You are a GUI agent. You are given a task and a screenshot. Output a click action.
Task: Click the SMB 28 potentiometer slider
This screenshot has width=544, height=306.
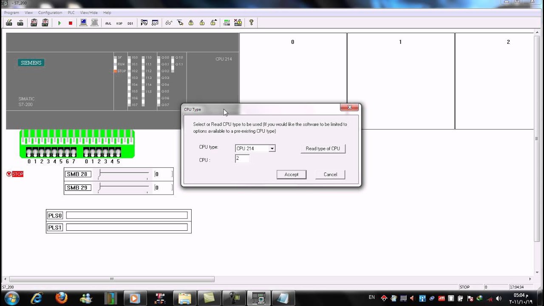123,174
